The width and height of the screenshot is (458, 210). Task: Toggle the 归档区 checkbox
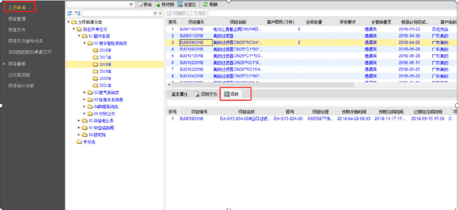tap(169, 13)
